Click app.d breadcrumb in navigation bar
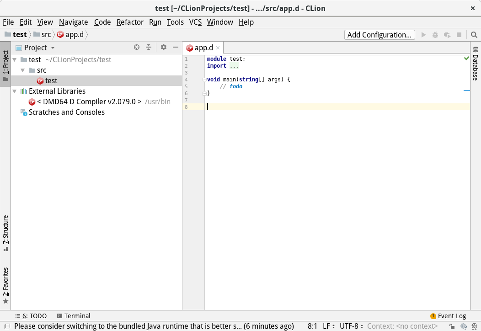The height and width of the screenshot is (331, 481). [70, 34]
